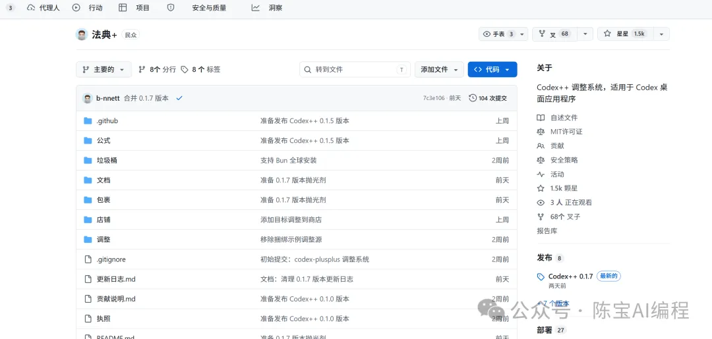This screenshot has height=339, width=712.
Task: Expand the fork options dropdown arrow
Action: pyautogui.click(x=585, y=34)
